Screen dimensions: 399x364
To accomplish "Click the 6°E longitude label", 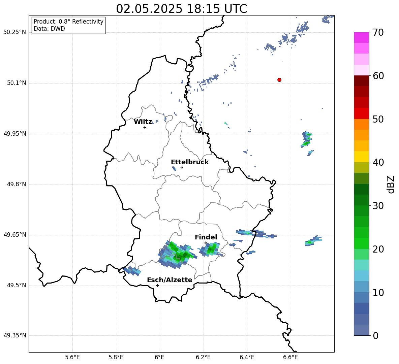I will (160, 357).
